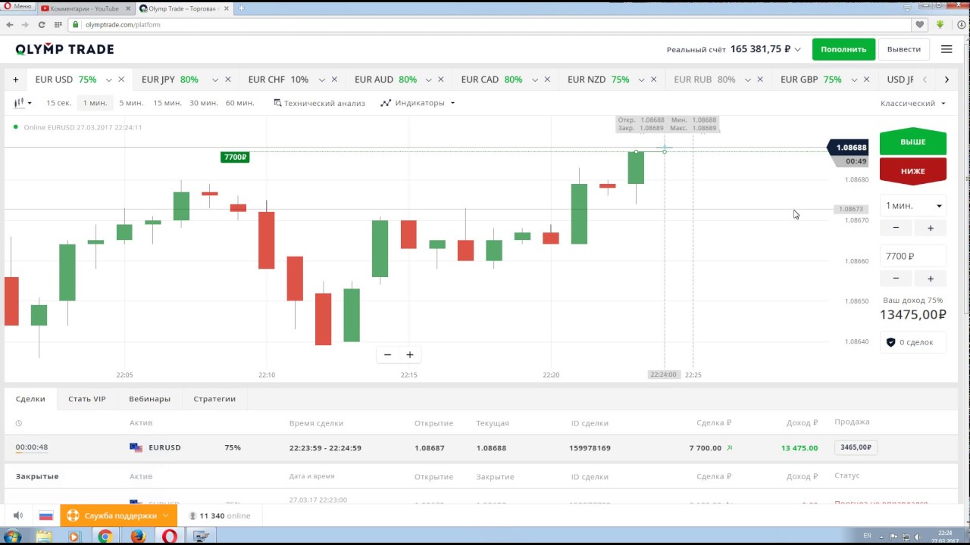Decrease trade duration with minus
The image size is (970, 545).
pyautogui.click(x=896, y=228)
